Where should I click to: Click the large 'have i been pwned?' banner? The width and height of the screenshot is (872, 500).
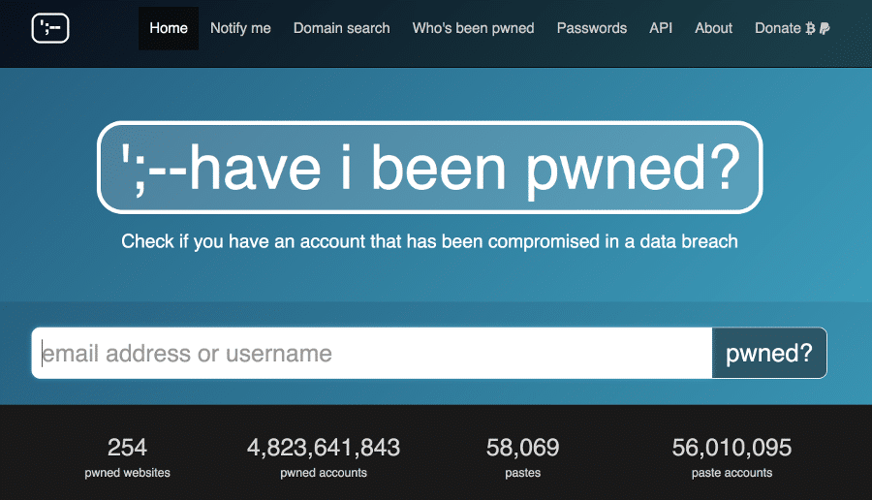[429, 168]
